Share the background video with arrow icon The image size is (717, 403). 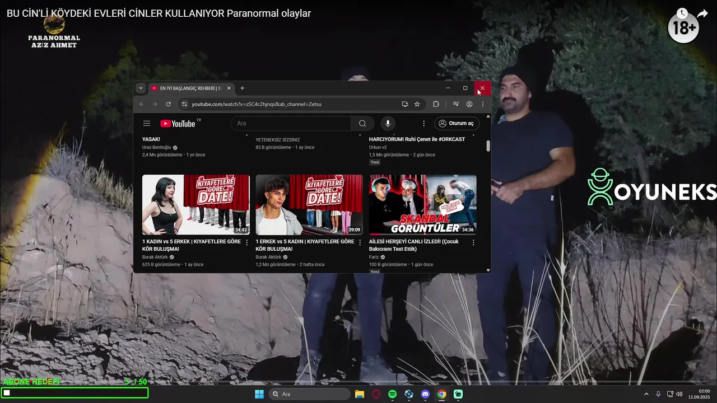coord(702,13)
